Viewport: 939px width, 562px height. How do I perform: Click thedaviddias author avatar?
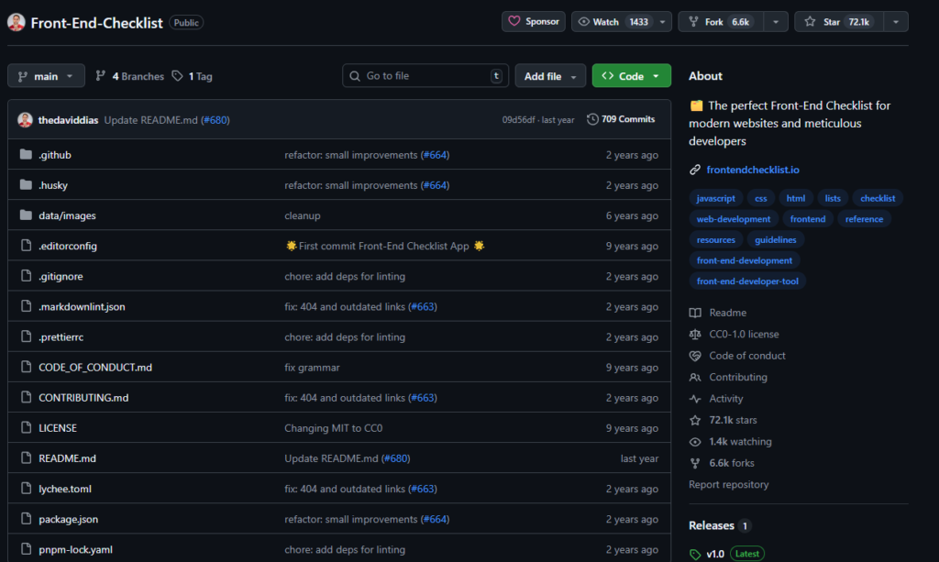tap(25, 119)
